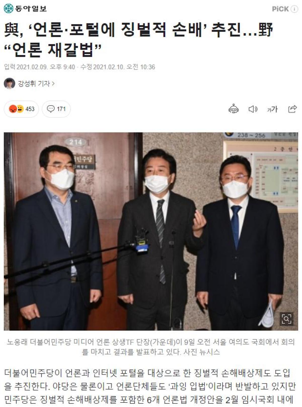Click the reaction emoji icons
Viewport: 302px width, 407px height.
click(16, 109)
